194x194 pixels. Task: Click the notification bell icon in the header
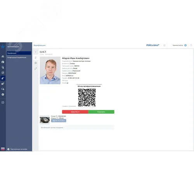tap(165, 45)
